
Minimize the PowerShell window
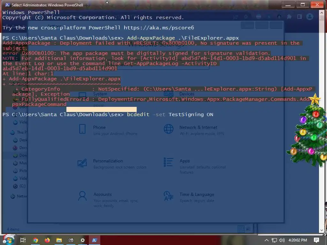pos(288,5)
